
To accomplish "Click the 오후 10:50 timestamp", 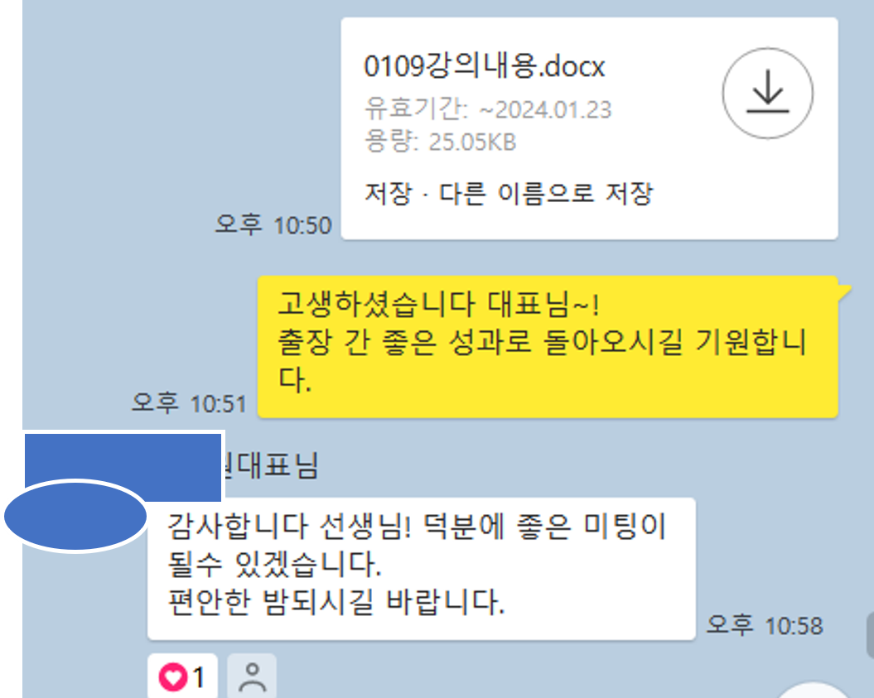I will point(273,225).
